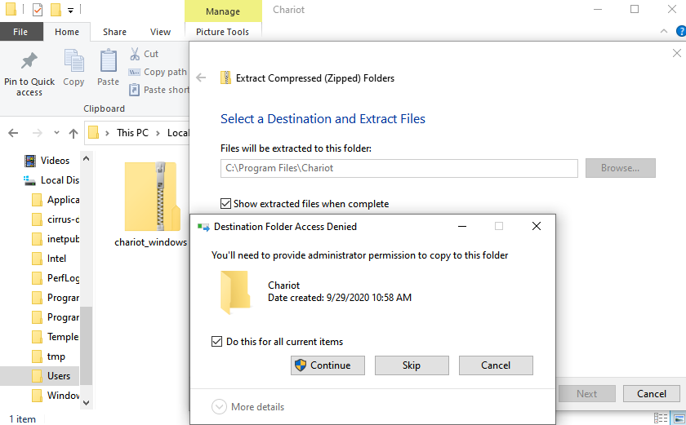
Task: Click the Next button in wizard
Action: [586, 393]
